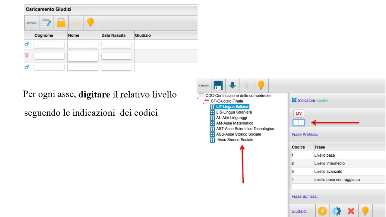
Task: Click the Indicatore icon
Action: (294, 100)
